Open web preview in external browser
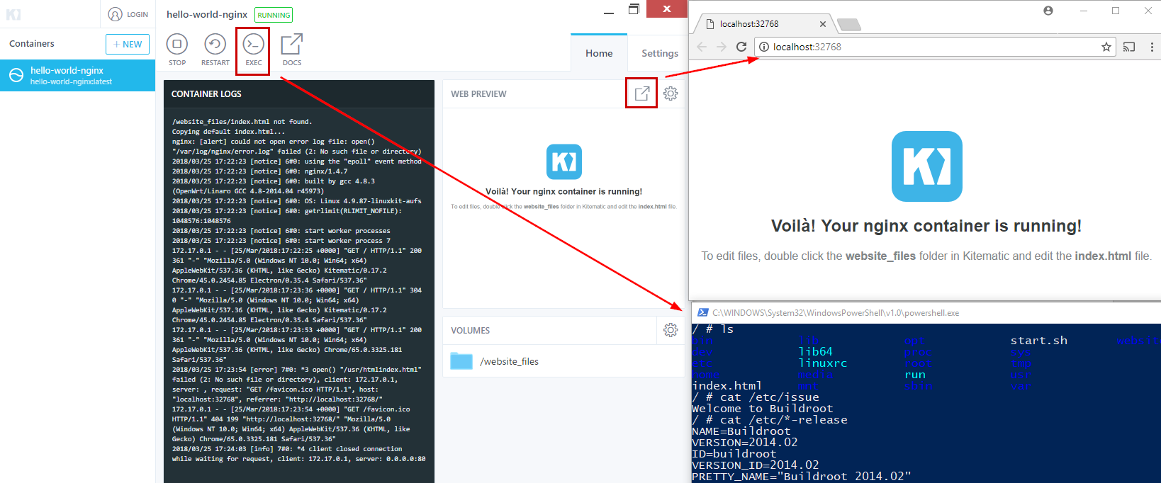 pyautogui.click(x=641, y=93)
